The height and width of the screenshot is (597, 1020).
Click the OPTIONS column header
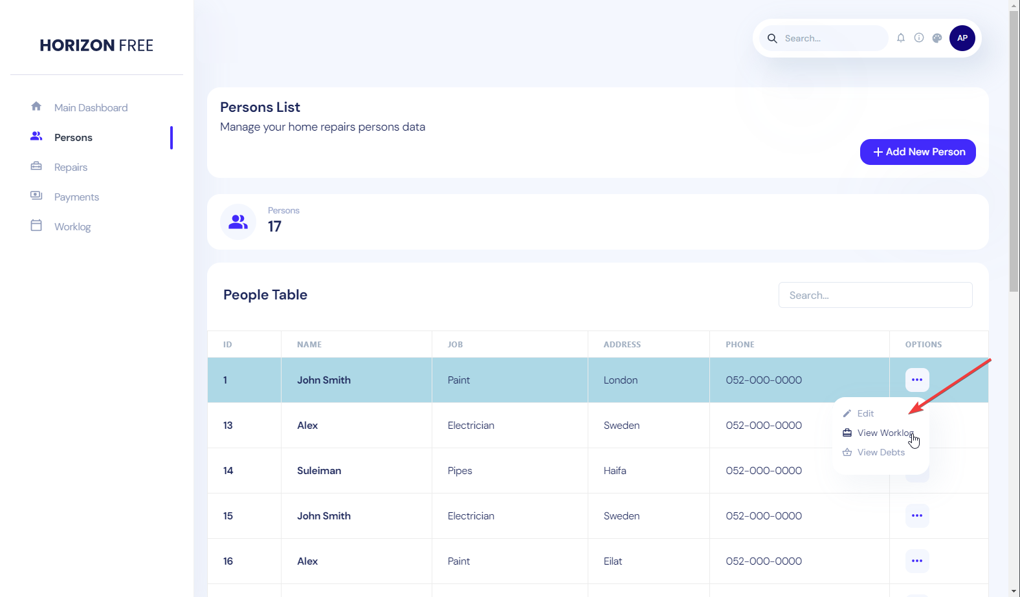pos(924,345)
